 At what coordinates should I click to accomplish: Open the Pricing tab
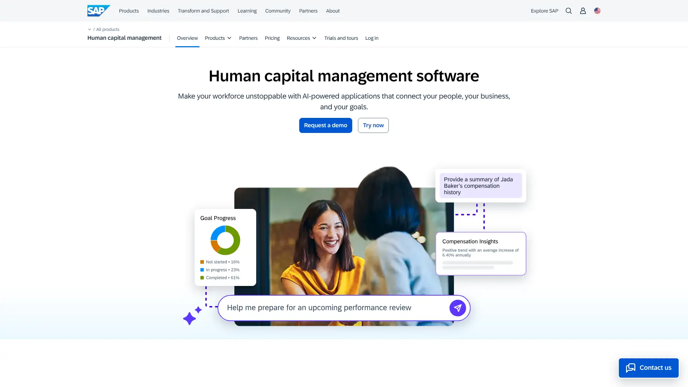[x=272, y=38]
